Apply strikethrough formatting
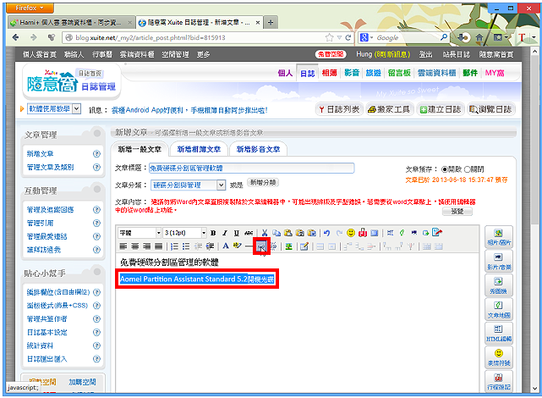 [x=249, y=233]
